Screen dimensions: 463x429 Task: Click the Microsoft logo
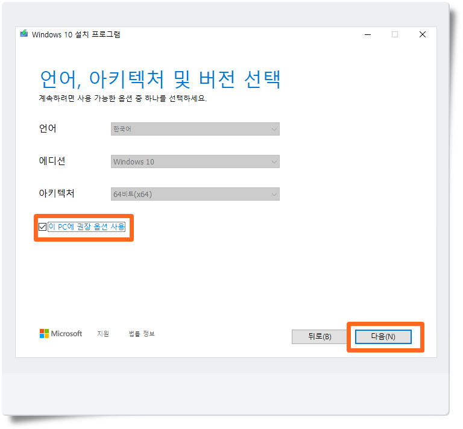(61, 334)
